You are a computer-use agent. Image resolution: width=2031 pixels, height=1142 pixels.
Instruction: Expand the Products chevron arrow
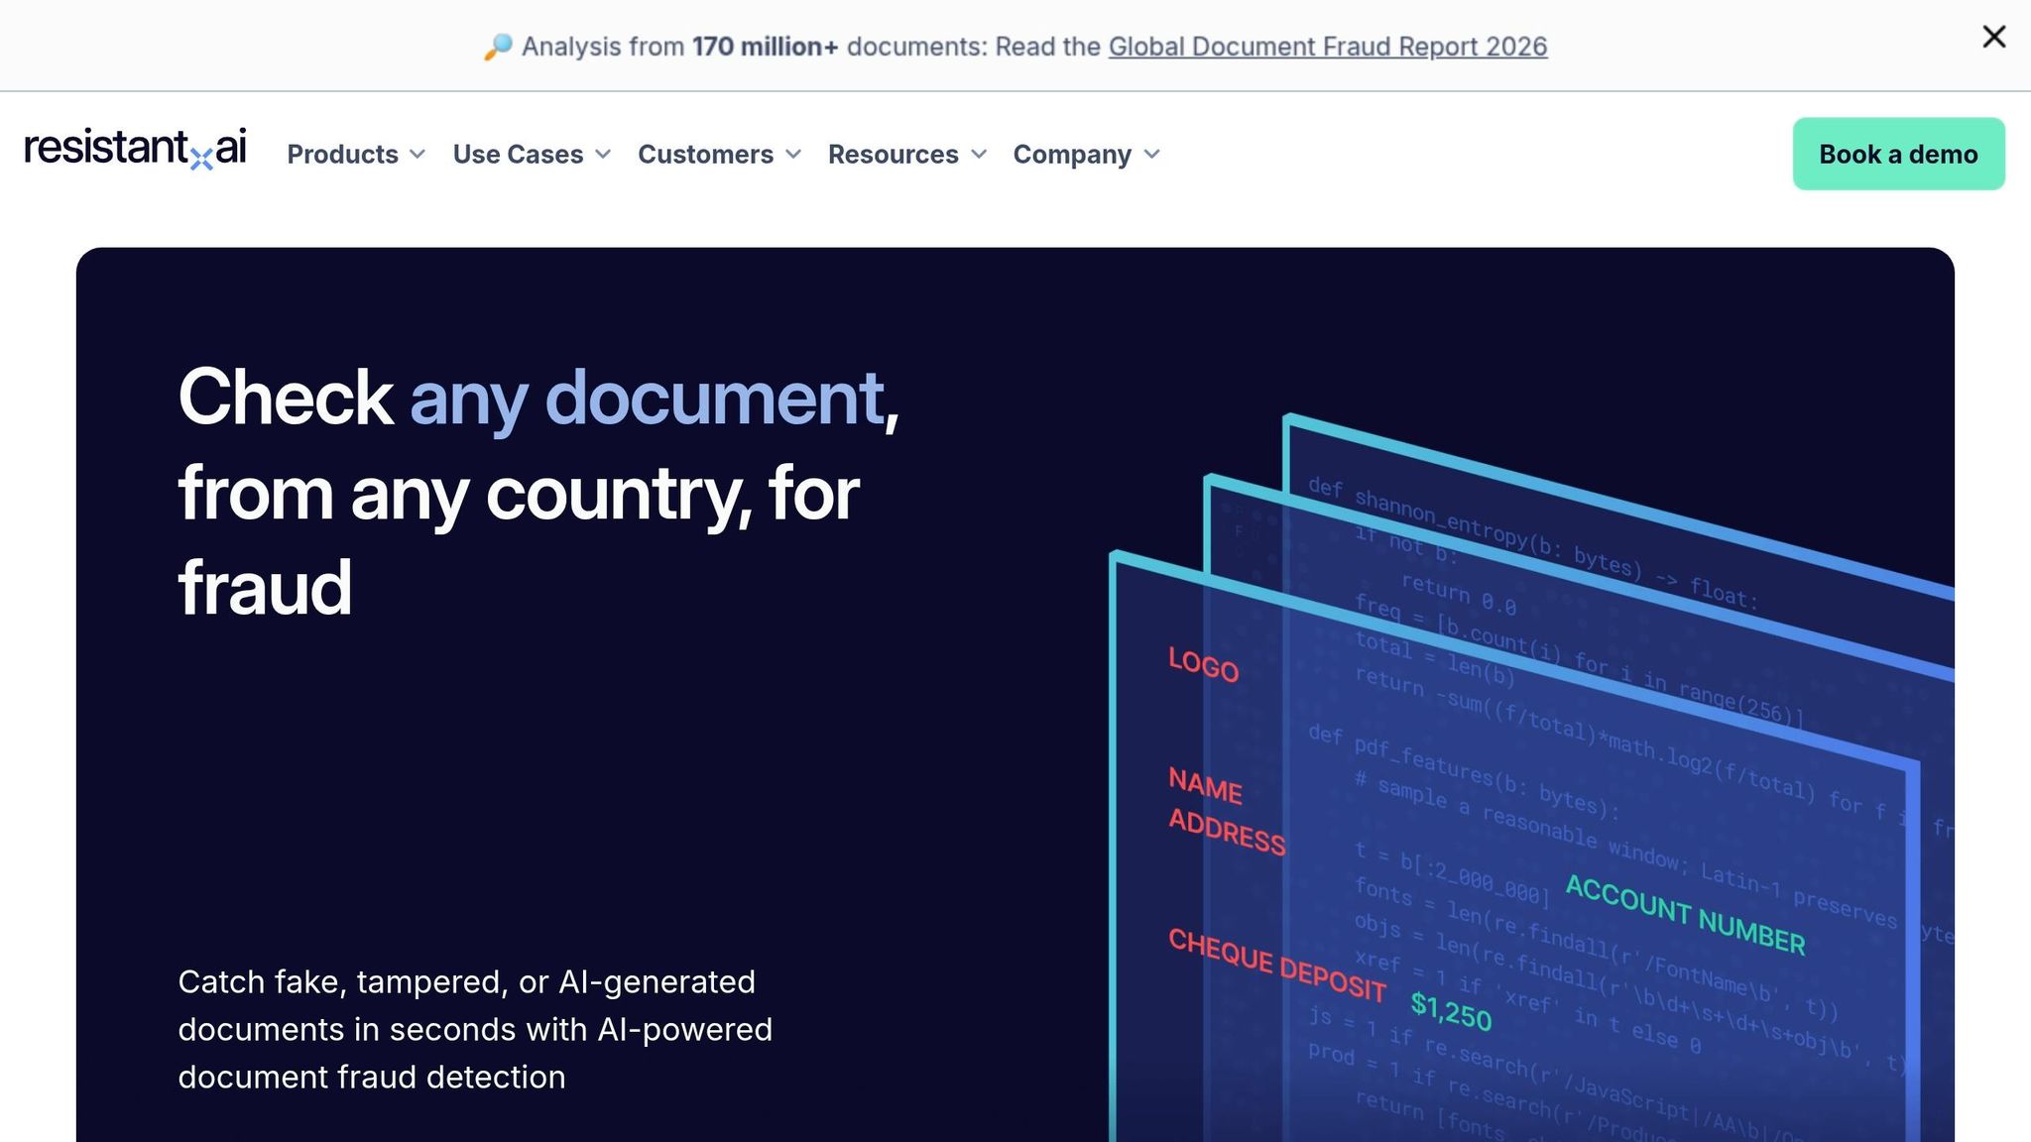418,155
